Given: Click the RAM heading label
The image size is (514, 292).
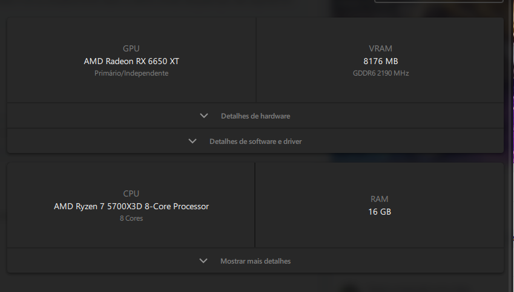Looking at the screenshot, I should coord(379,199).
